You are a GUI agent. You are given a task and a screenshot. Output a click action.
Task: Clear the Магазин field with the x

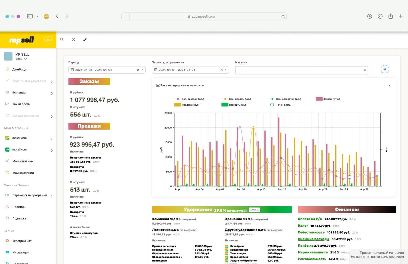[365, 70]
